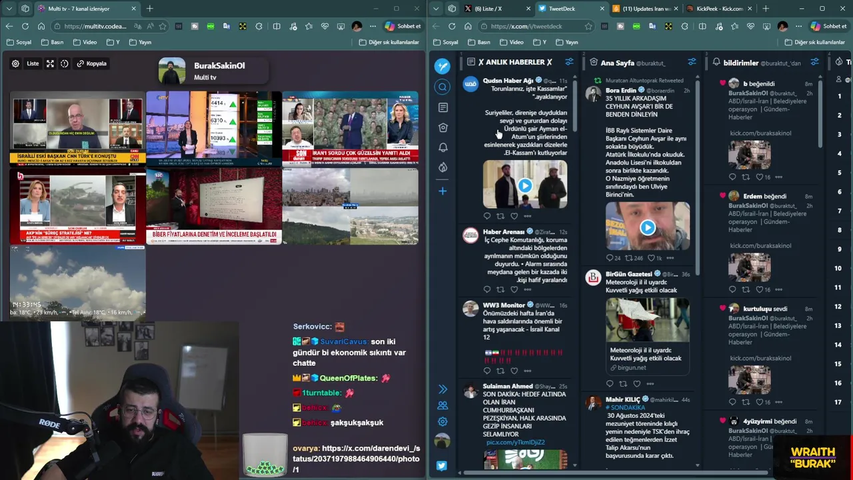
Task: Bookmark the tweetdeck page with the star icon
Action: point(588,26)
